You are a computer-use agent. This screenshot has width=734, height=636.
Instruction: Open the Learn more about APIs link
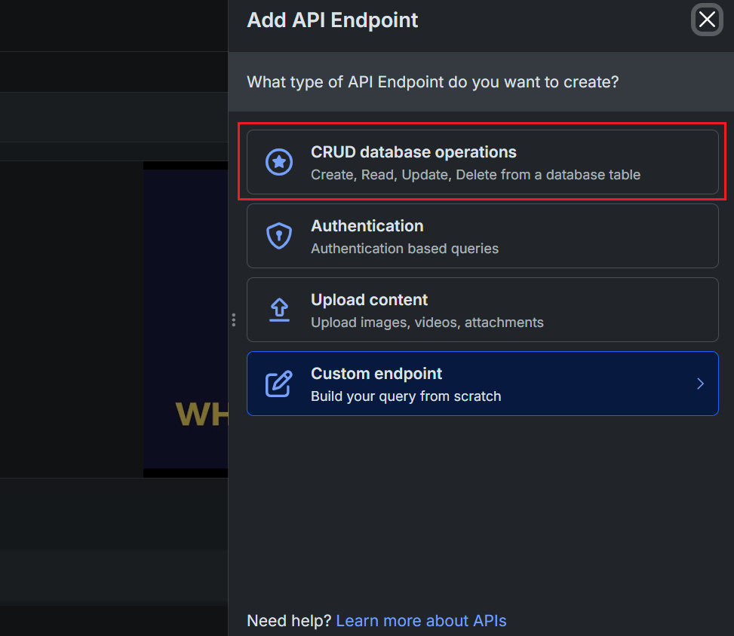421,621
